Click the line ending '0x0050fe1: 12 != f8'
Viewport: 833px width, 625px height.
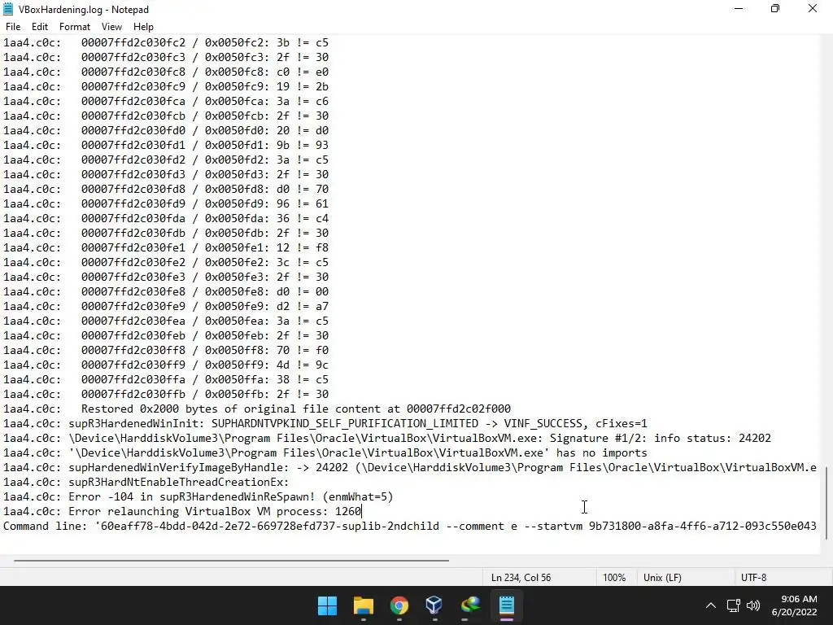(166, 247)
